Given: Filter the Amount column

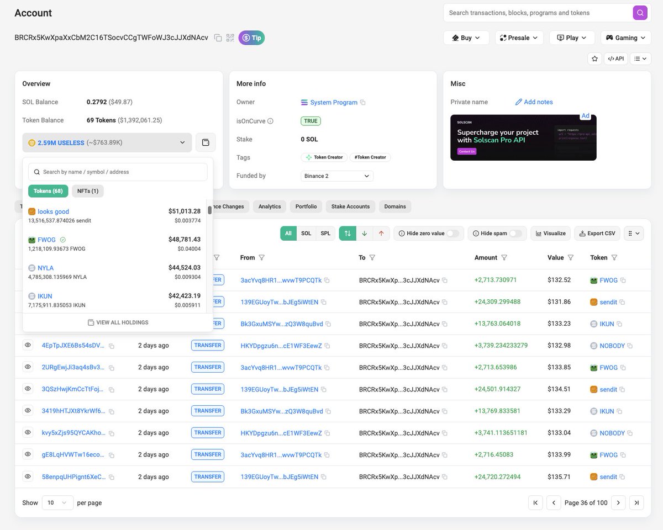Looking at the screenshot, I should point(504,258).
